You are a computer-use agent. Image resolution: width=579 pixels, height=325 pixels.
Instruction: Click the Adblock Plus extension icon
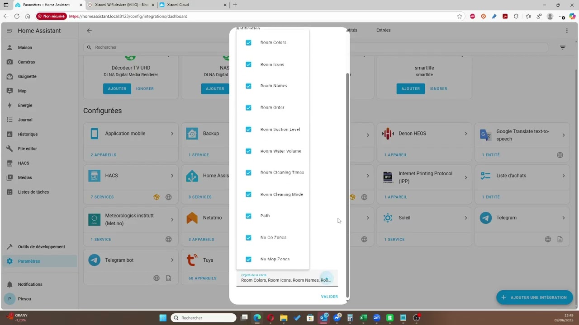point(472,16)
